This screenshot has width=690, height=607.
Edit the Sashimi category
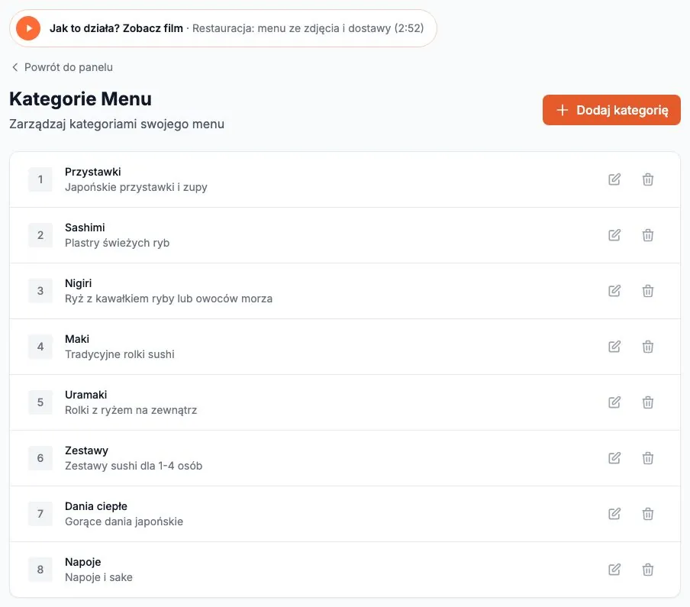tap(614, 235)
